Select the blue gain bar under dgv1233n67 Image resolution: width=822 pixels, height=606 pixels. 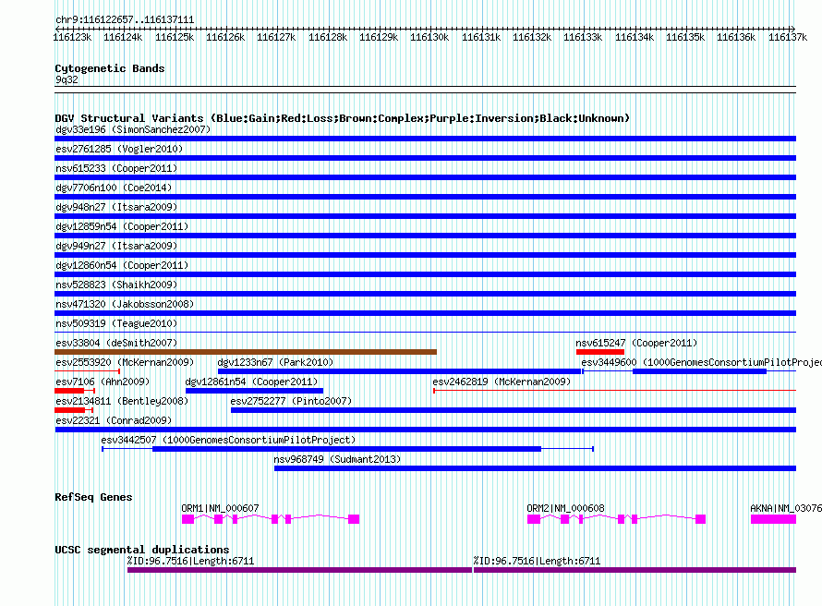tap(400, 371)
